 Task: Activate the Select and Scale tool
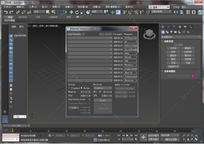pyautogui.click(x=82, y=12)
